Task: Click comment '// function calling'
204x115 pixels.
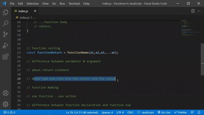Action: [x=43, y=48]
